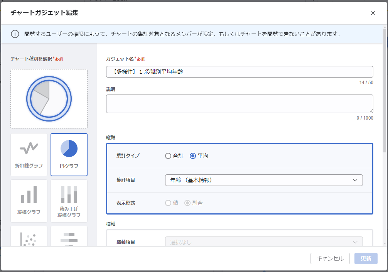This screenshot has height=272, width=388.
Task: Close the チャートガジェット編集 dialog with the X
Action: (373, 13)
